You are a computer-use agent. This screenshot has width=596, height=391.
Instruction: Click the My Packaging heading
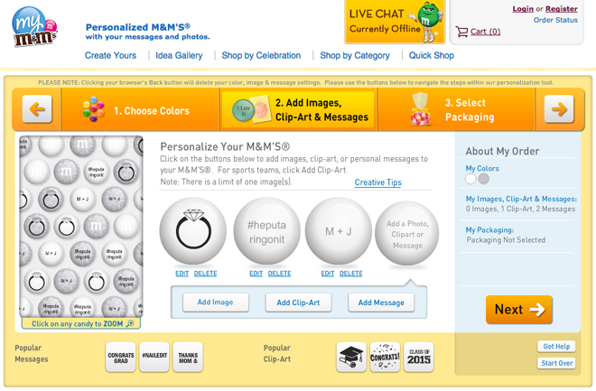489,230
